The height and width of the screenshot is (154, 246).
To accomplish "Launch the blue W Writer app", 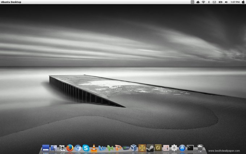I will point(102,148).
